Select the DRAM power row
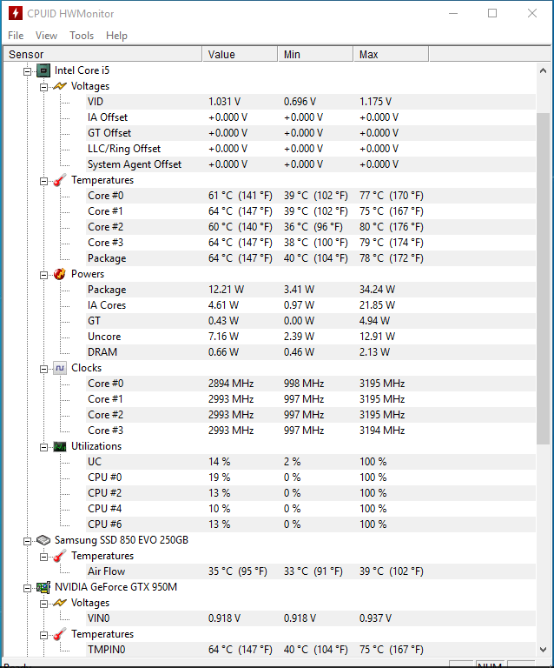Viewport: 554px width, 668px height. tap(310, 352)
